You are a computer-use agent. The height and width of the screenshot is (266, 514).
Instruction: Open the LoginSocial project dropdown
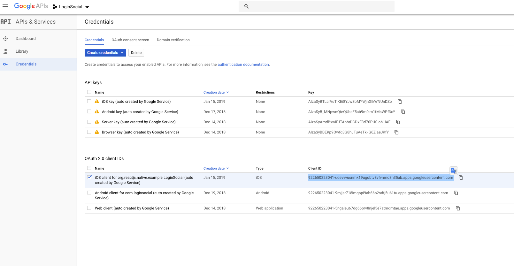pos(71,7)
